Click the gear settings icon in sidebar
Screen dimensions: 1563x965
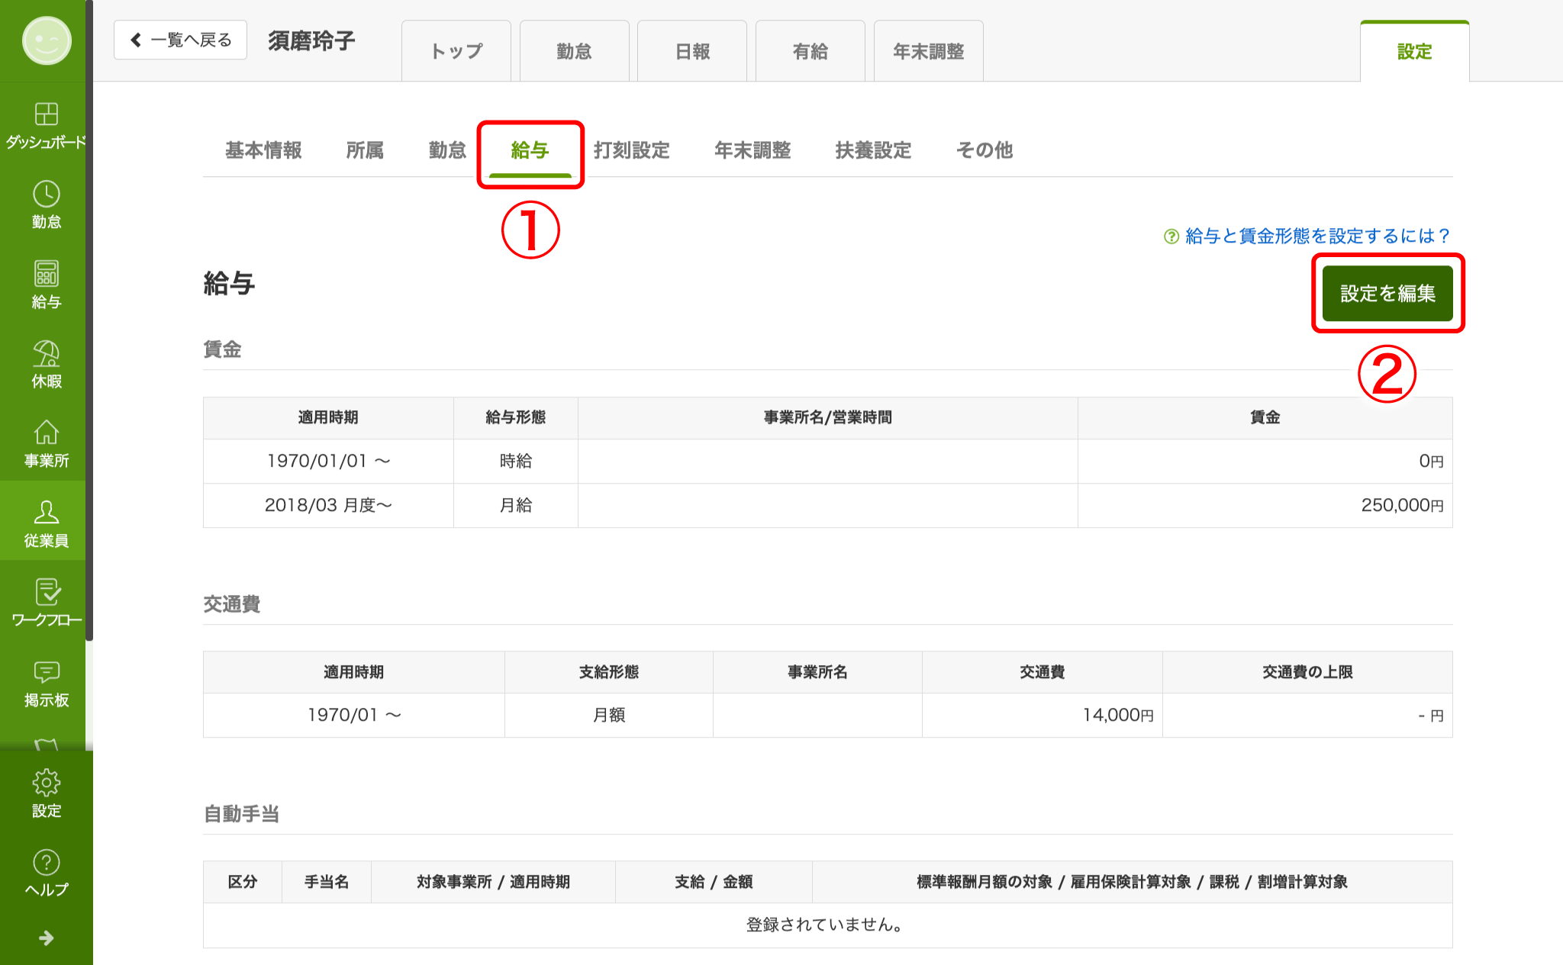pyautogui.click(x=46, y=783)
